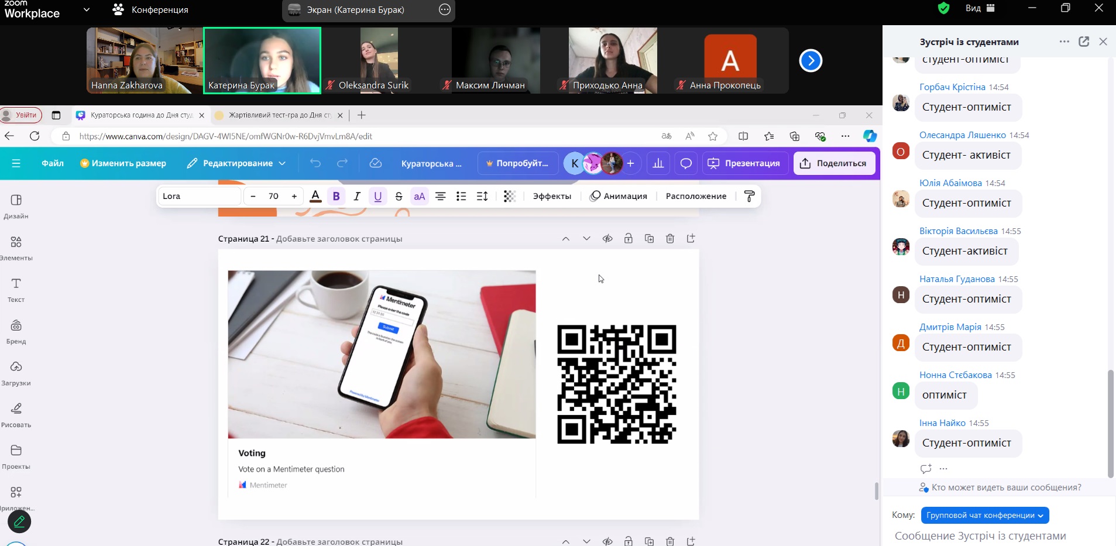Open line spacing options
1116x546 pixels.
tap(482, 196)
